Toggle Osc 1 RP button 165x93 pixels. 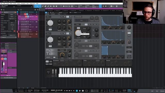tap(50, 29)
